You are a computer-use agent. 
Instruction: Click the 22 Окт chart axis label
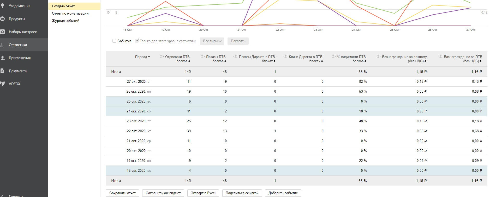[x=280, y=30]
